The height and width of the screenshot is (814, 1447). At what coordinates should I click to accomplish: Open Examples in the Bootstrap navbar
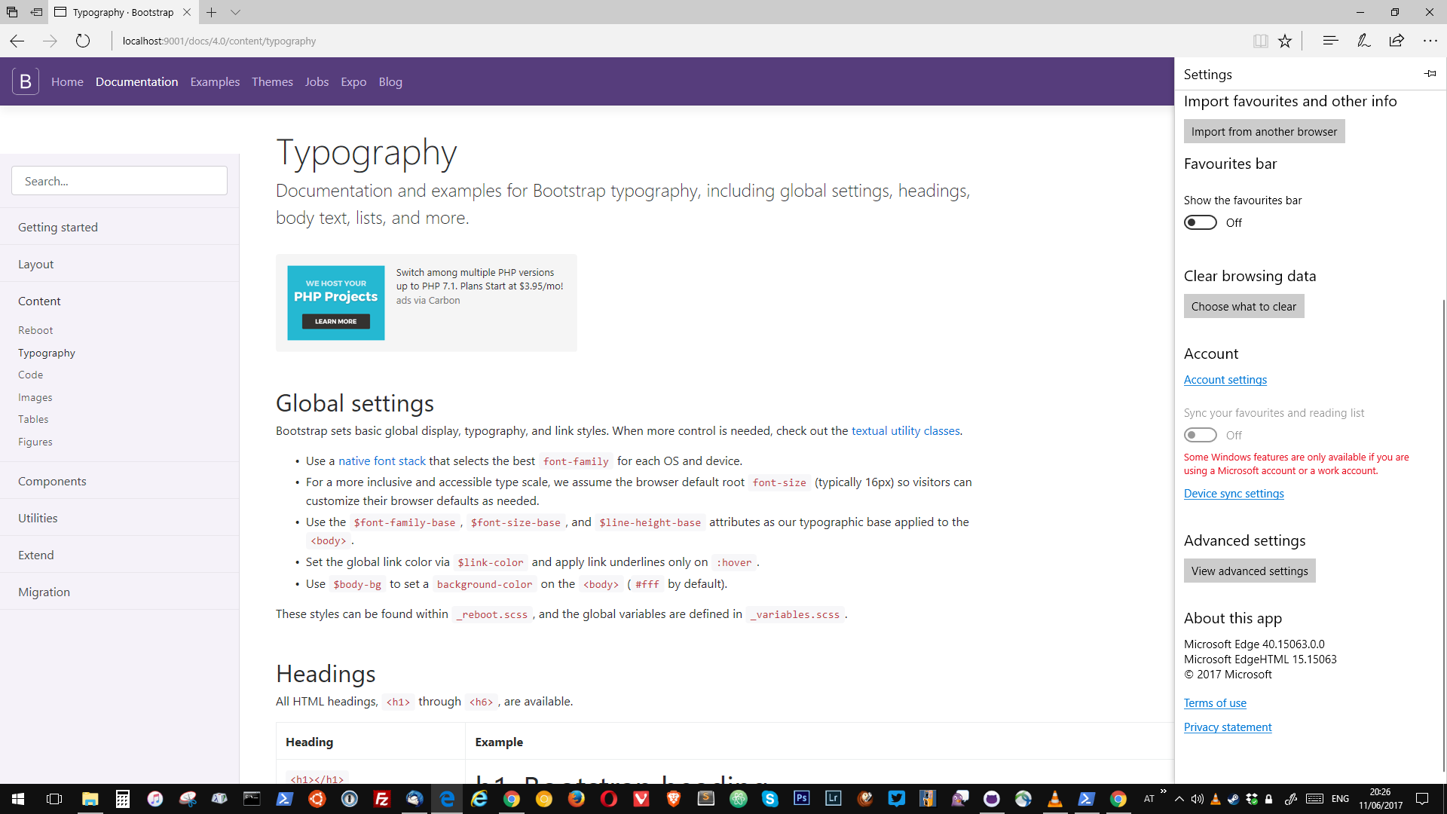[x=215, y=81]
